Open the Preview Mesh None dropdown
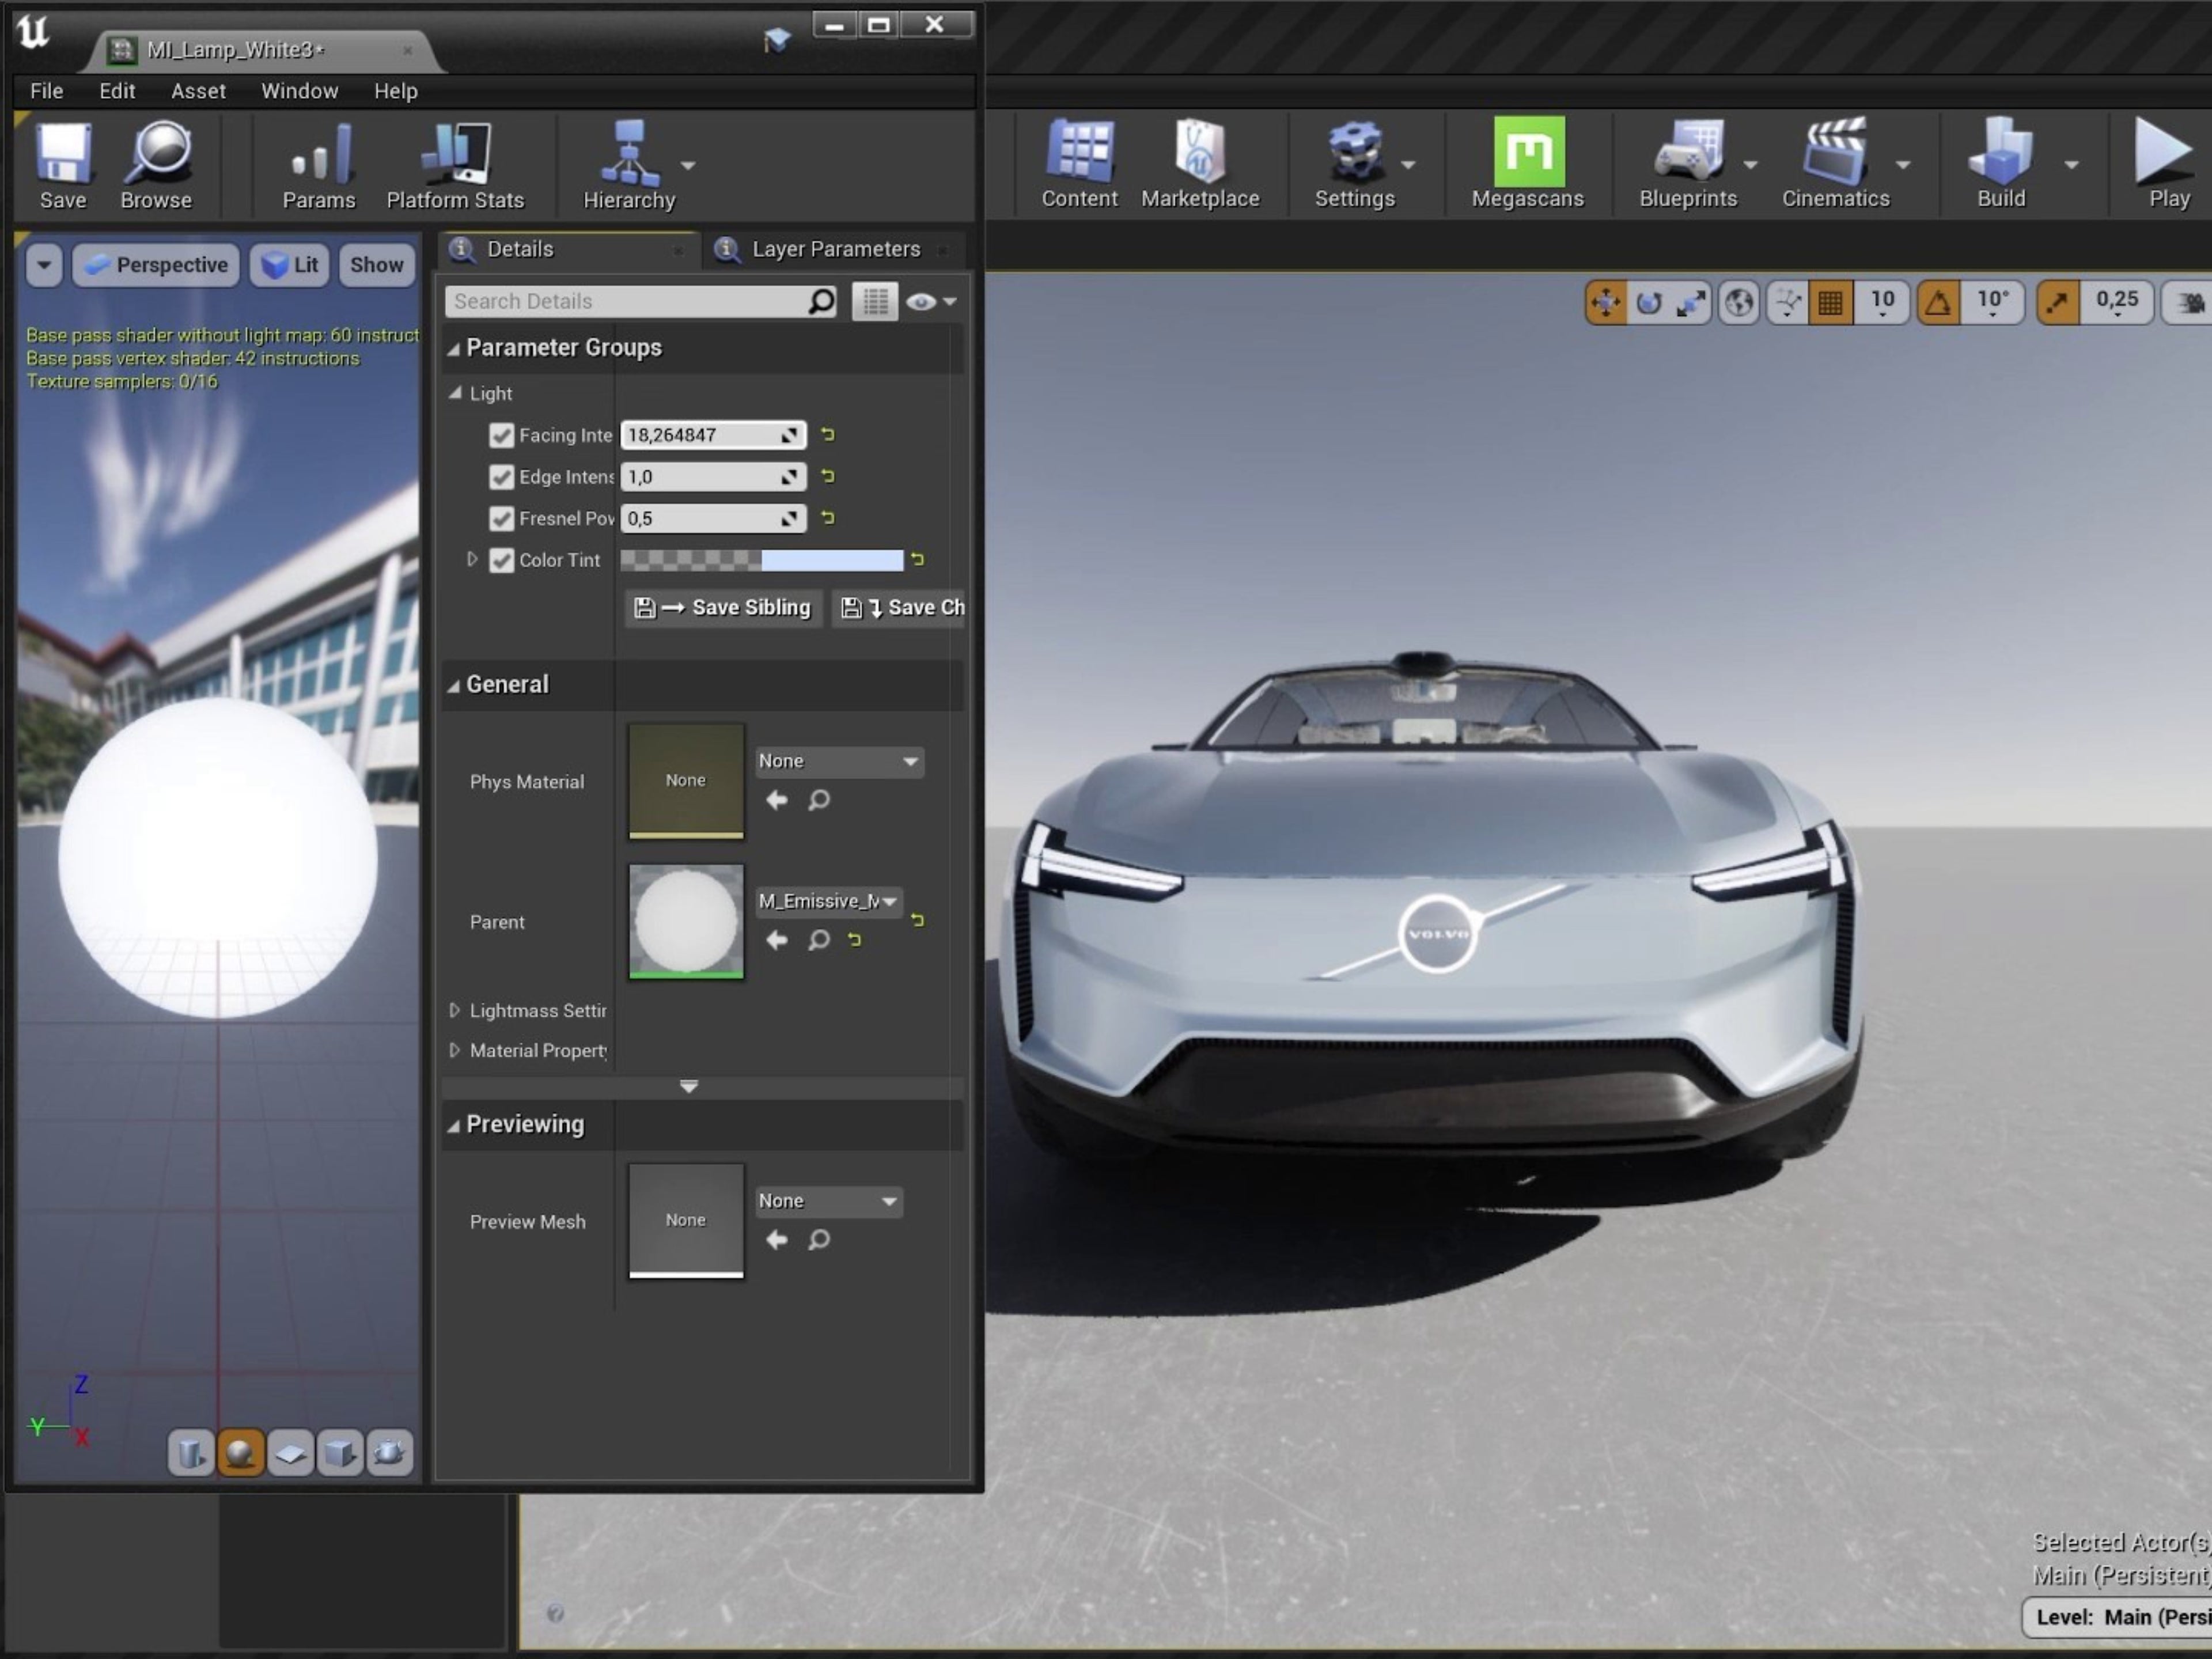Screen dimensions: 2212x1659 828,1201
